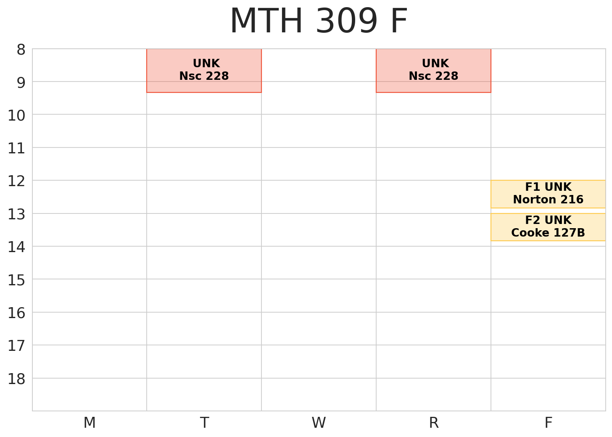Click the M day label
Screen dimensions: 612x437
point(90,423)
